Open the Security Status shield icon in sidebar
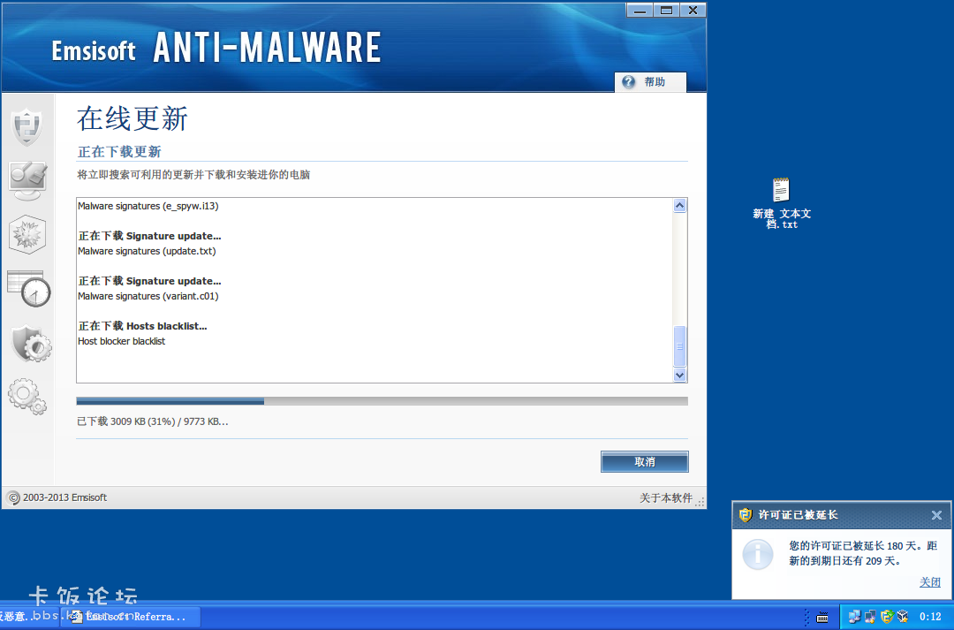Viewport: 954px width, 630px height. pos(27,127)
